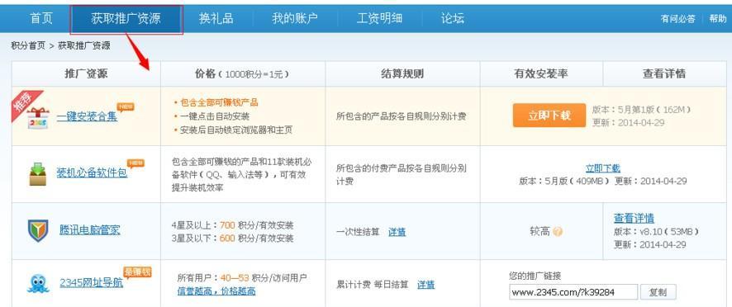Switch to the 换礼品 tab
The height and width of the screenshot is (307, 732).
(x=216, y=18)
